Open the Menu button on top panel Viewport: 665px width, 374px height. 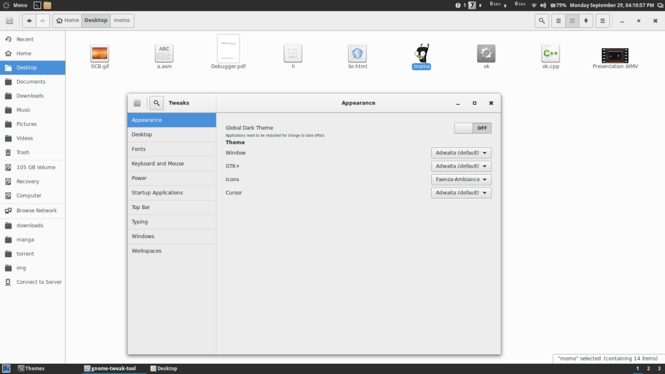(x=15, y=5)
